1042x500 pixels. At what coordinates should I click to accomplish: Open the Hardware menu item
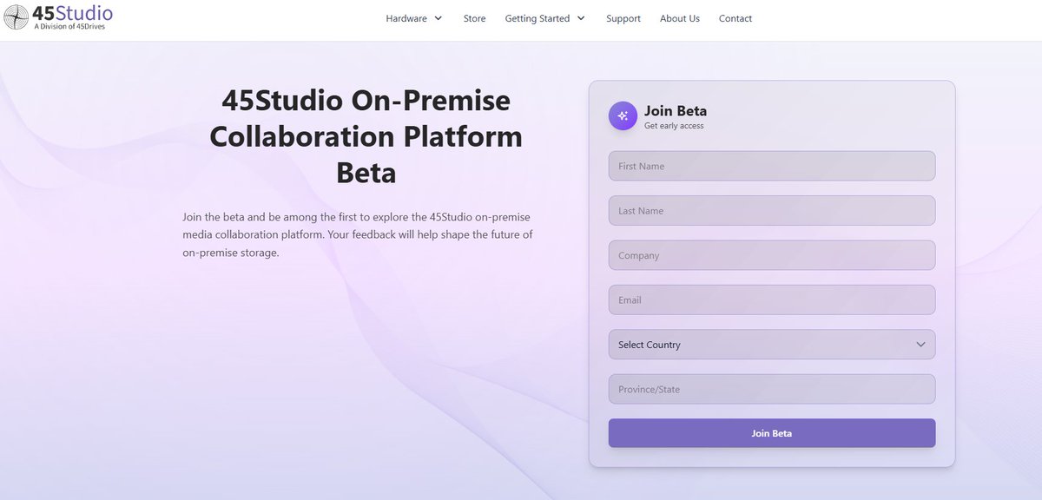[406, 18]
